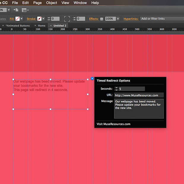Close the Home tab
The image size is (184, 184).
tap(35, 26)
